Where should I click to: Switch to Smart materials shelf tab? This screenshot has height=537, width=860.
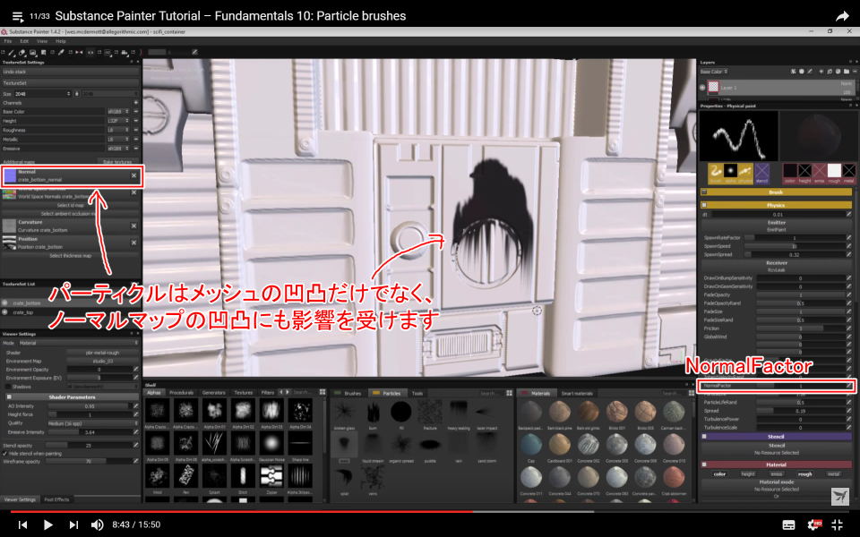(x=576, y=394)
